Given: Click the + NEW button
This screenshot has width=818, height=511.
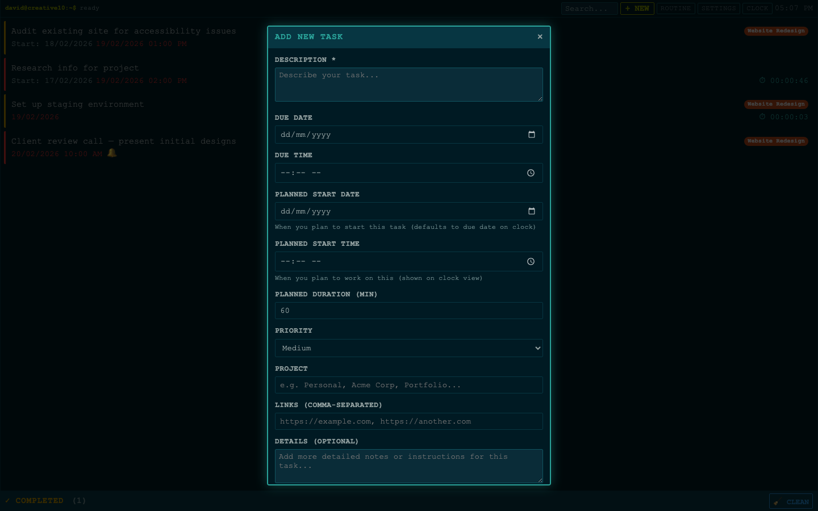Looking at the screenshot, I should click(x=637, y=9).
